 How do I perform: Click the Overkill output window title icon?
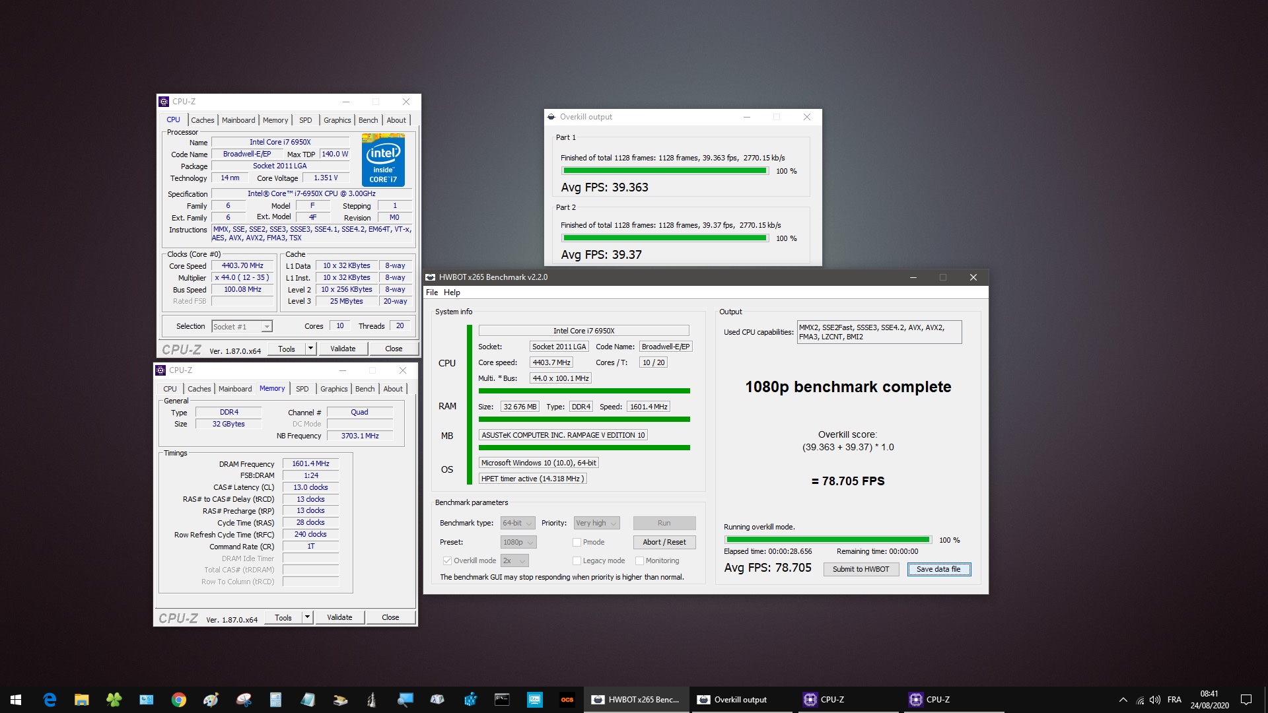[551, 117]
